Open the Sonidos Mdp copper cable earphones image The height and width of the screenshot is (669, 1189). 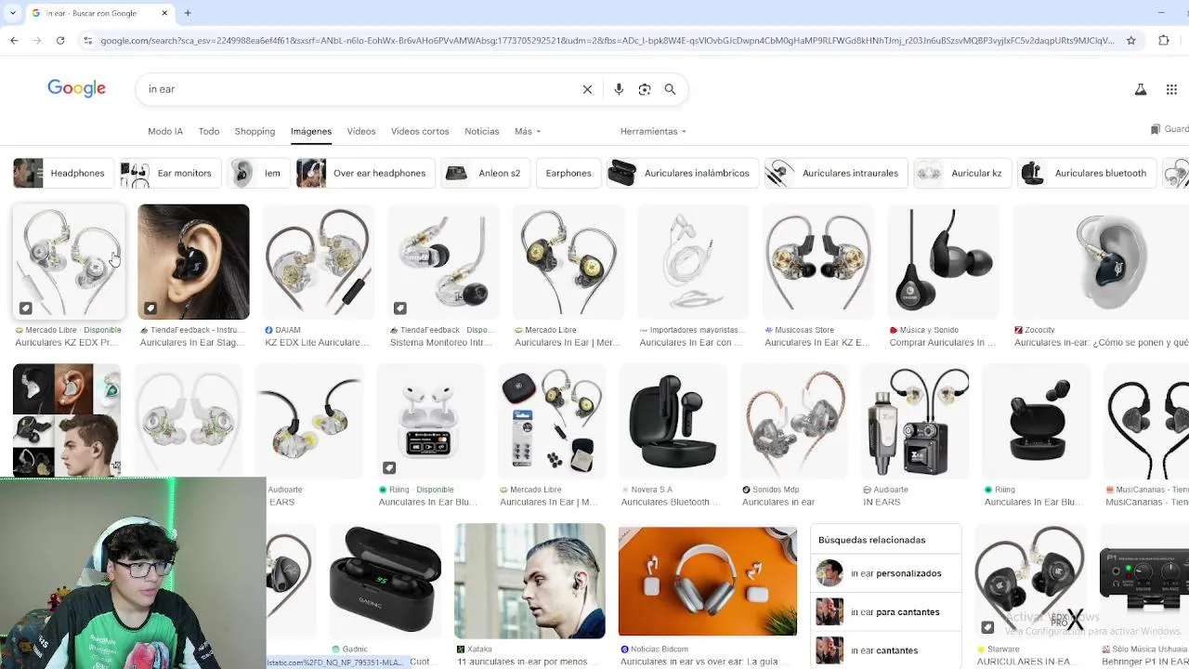coord(793,422)
